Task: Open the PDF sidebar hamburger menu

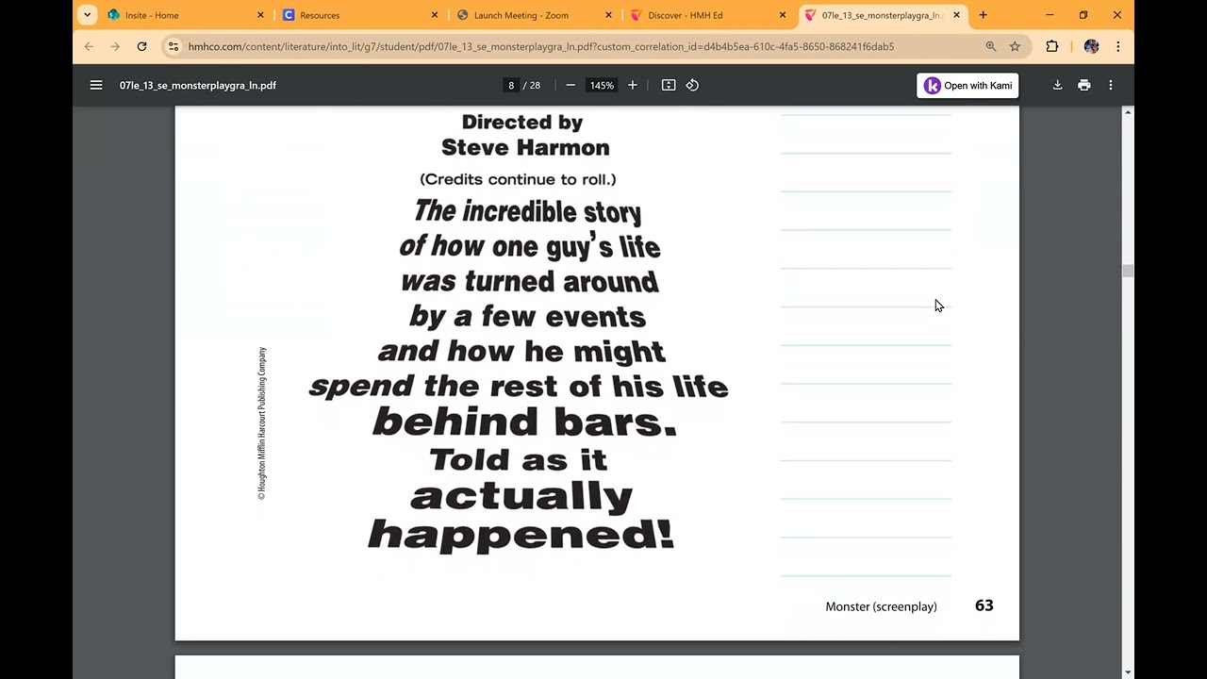Action: click(96, 85)
